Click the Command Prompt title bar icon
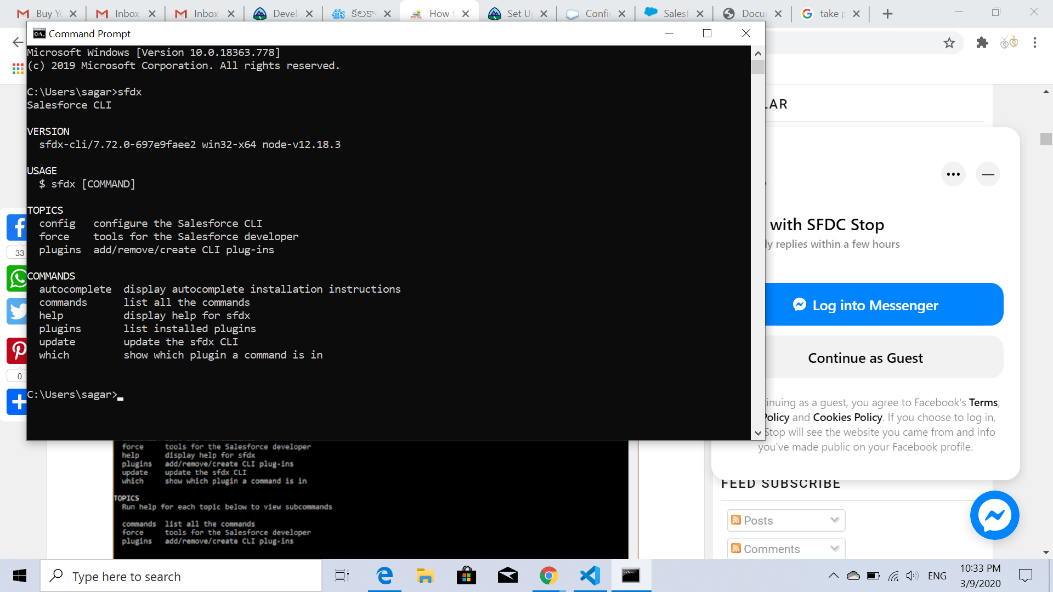The image size is (1053, 592). point(39,33)
